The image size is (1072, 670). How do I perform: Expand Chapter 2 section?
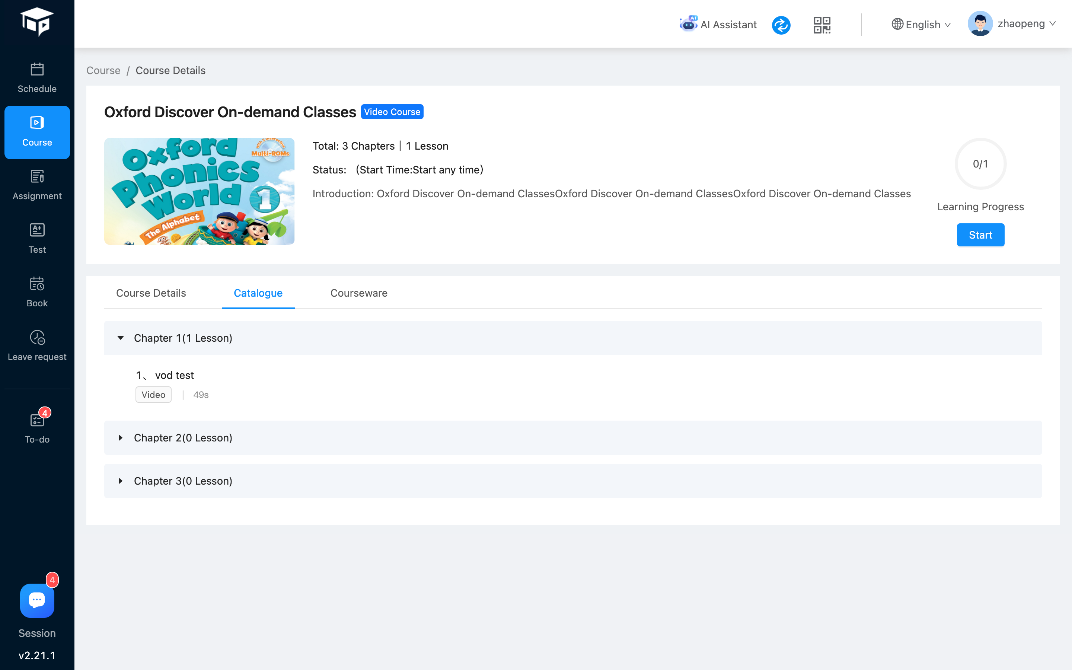pyautogui.click(x=121, y=438)
